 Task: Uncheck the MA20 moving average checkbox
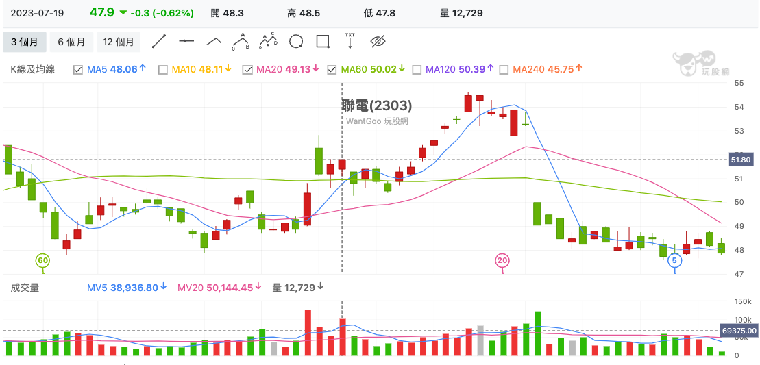click(247, 70)
